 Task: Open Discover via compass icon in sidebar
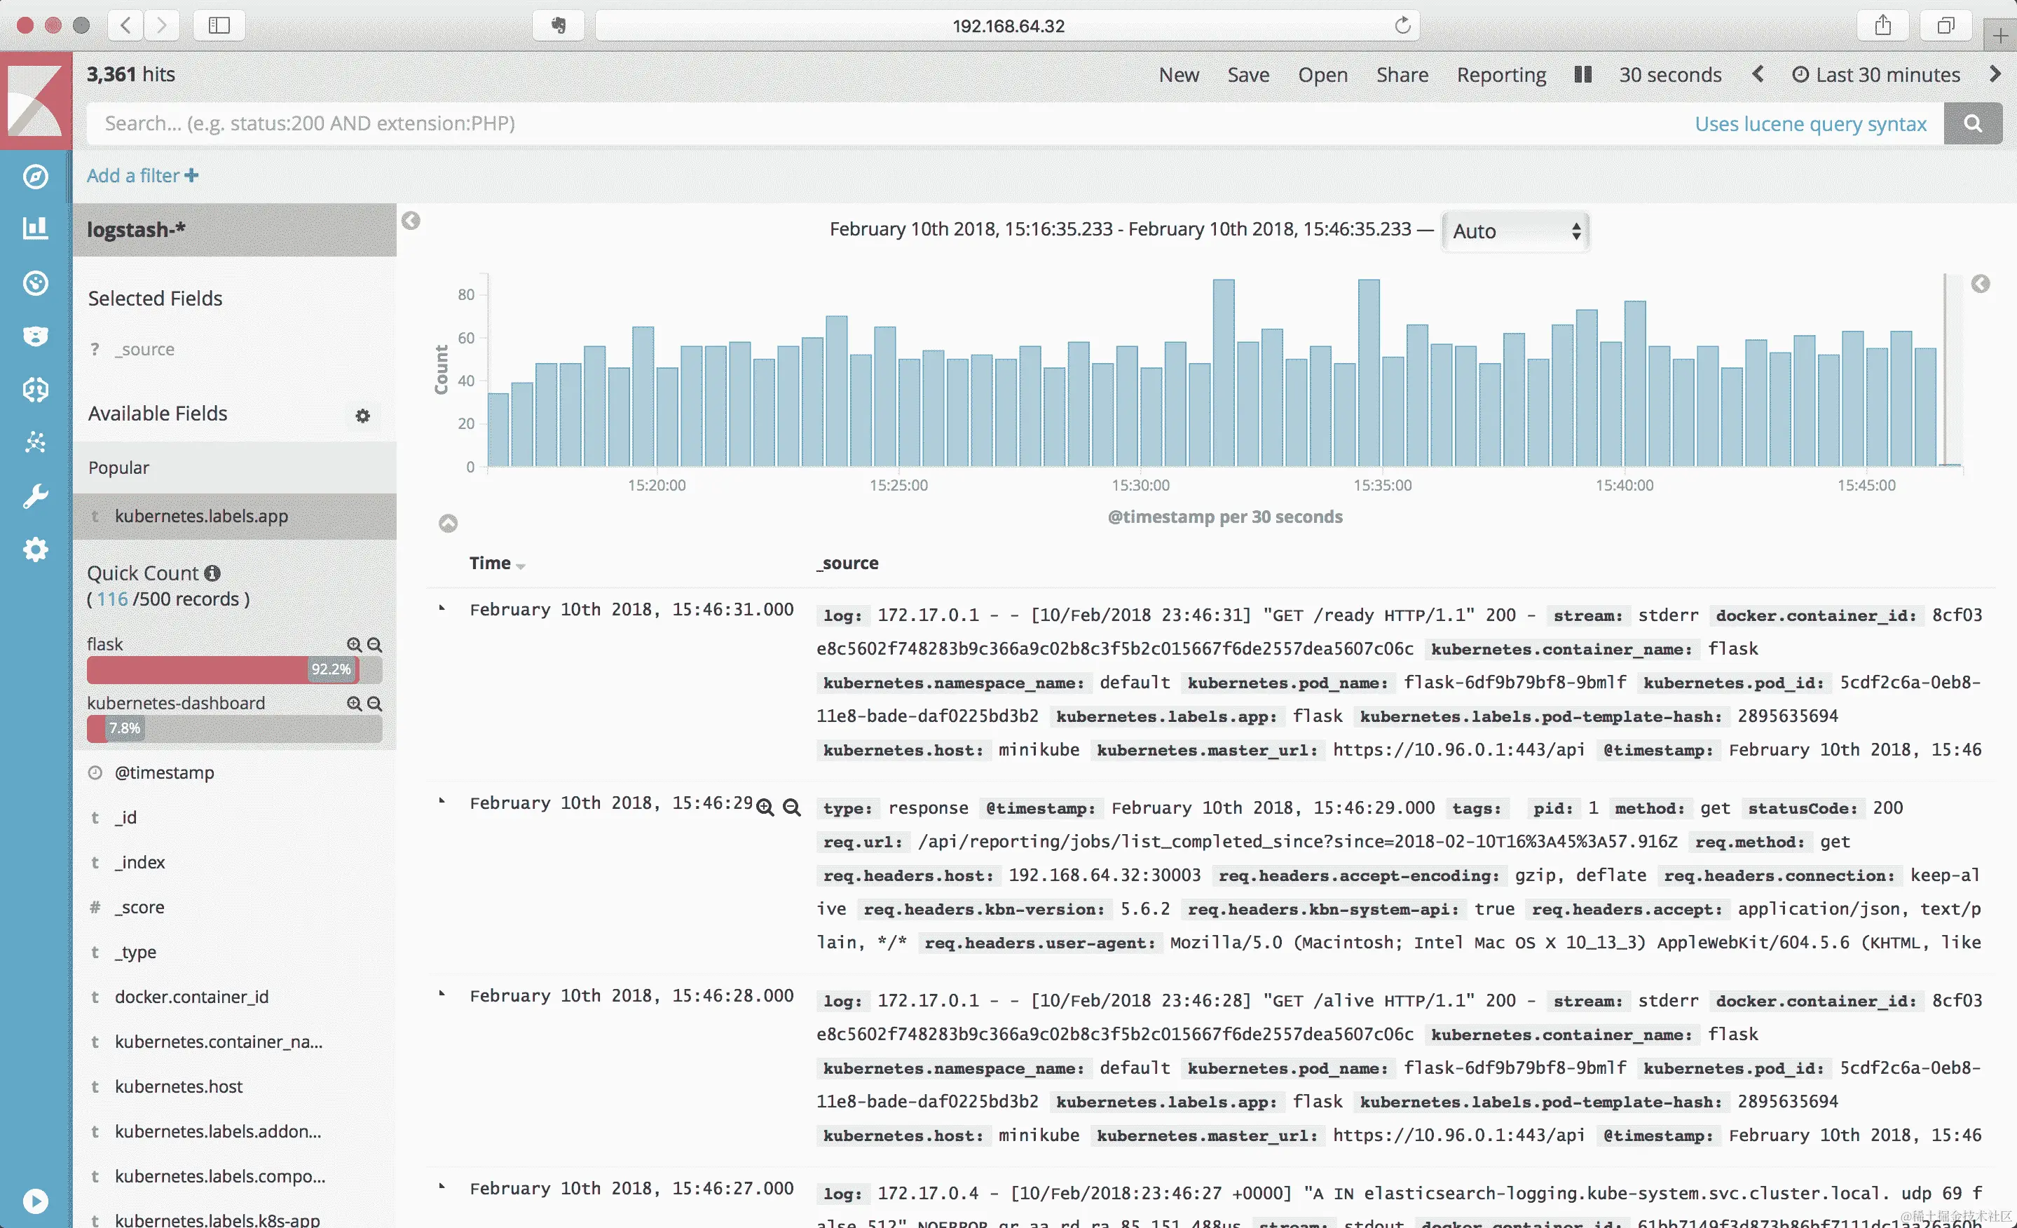35,176
